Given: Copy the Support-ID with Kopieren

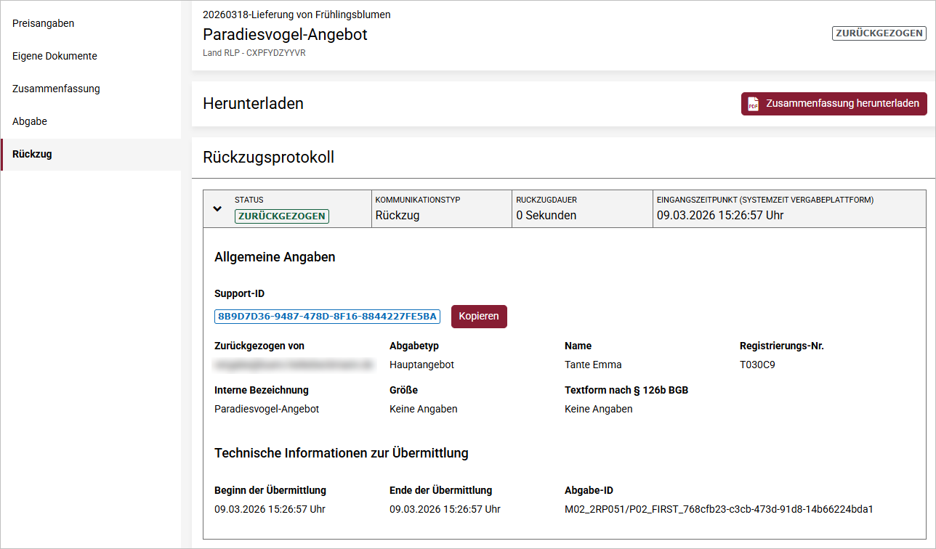Looking at the screenshot, I should pos(479,317).
